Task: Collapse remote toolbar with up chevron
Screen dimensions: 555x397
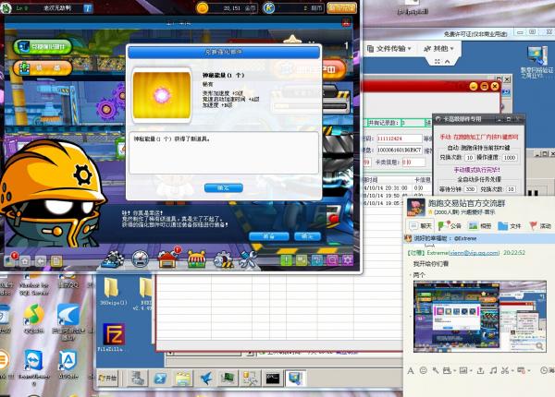Action: click(x=448, y=62)
